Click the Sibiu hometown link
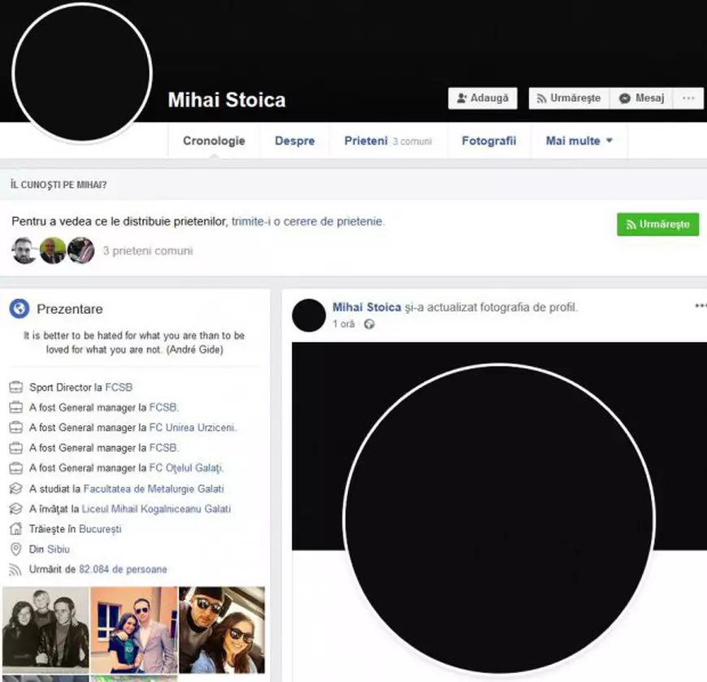The height and width of the screenshot is (682, 707). tap(59, 550)
